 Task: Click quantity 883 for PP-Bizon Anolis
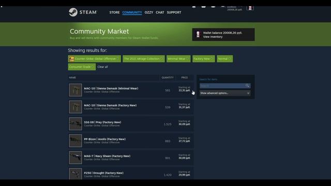coord(168,141)
